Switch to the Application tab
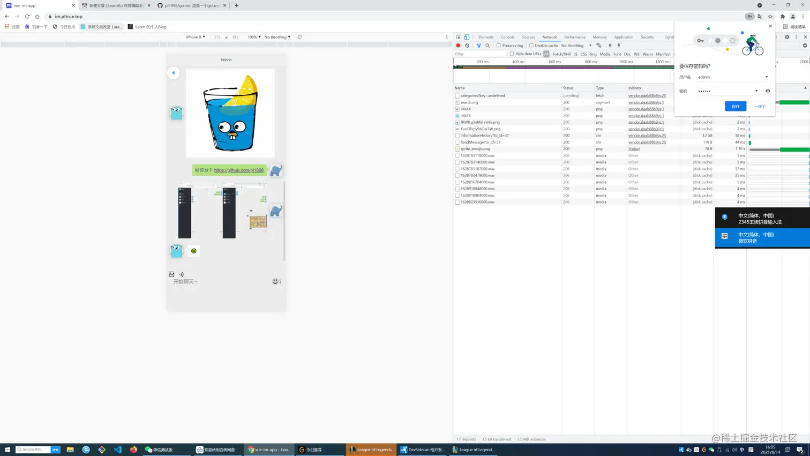The height and width of the screenshot is (456, 810). (624, 37)
